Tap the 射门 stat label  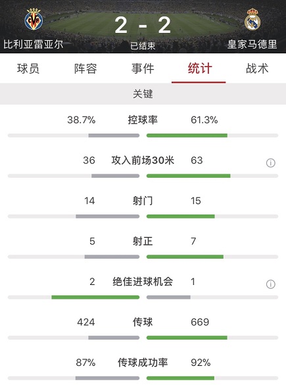[143, 201]
